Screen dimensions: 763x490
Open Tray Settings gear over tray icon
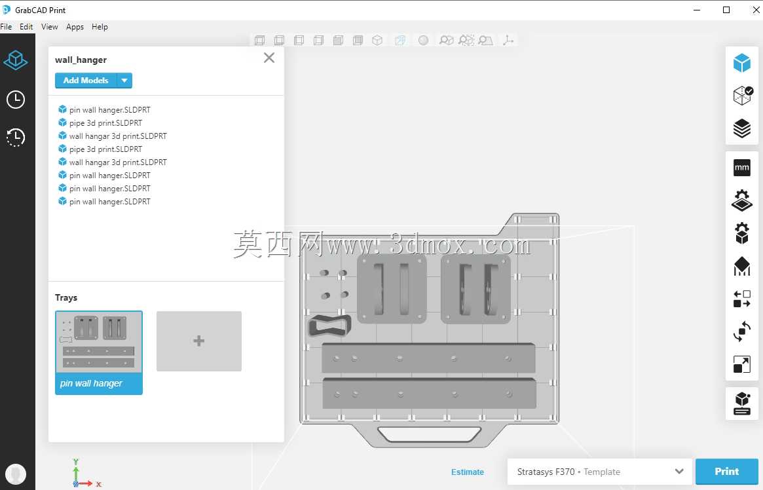[x=741, y=200]
